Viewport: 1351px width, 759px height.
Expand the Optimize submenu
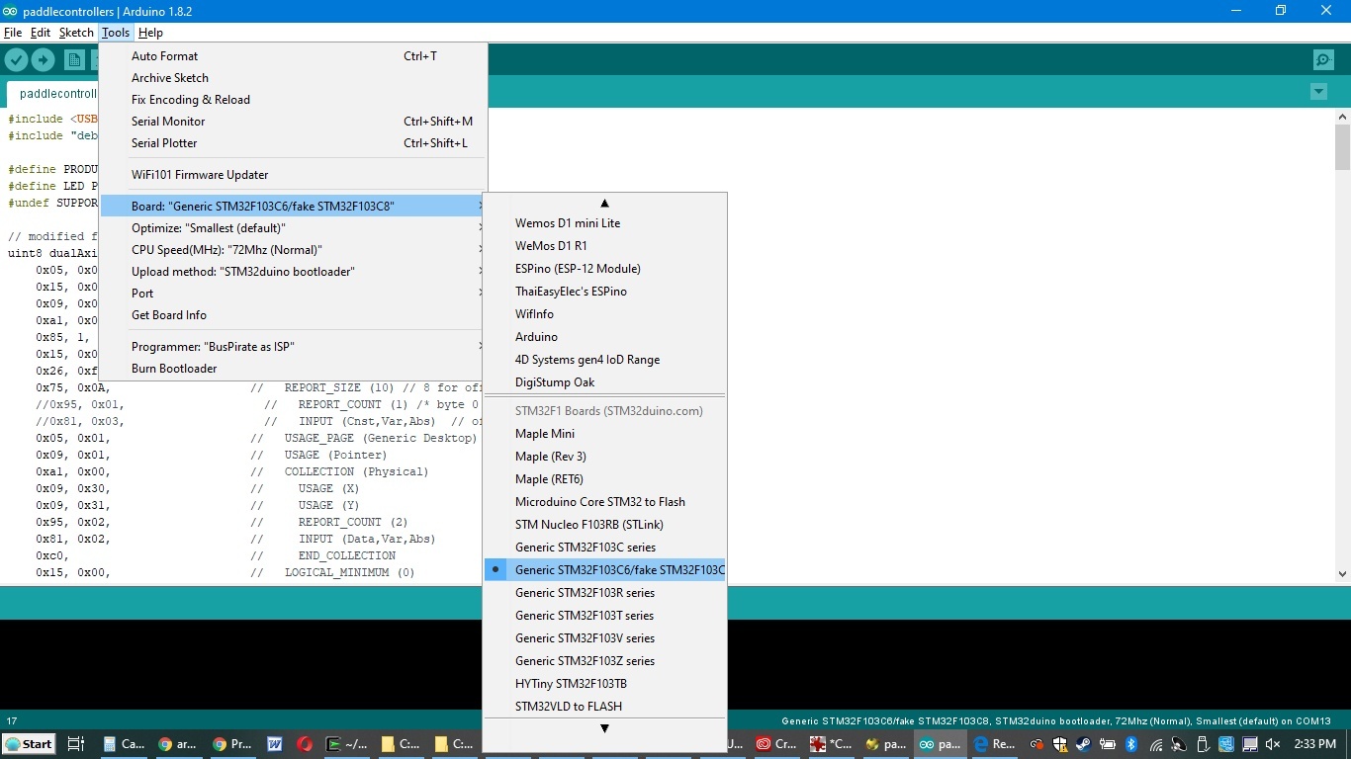[x=294, y=228]
